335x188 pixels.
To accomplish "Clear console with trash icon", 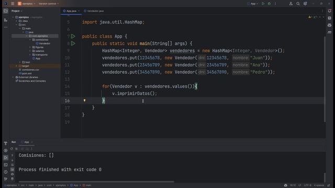I will [x=12, y=179].
